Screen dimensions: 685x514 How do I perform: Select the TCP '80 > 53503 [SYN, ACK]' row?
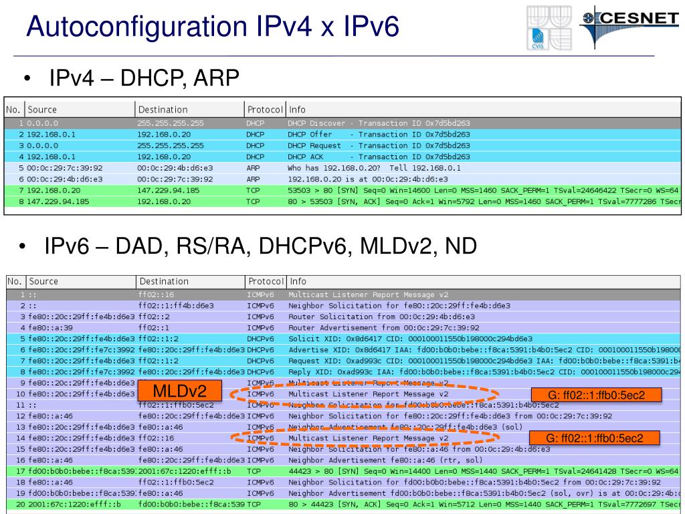[342, 201]
